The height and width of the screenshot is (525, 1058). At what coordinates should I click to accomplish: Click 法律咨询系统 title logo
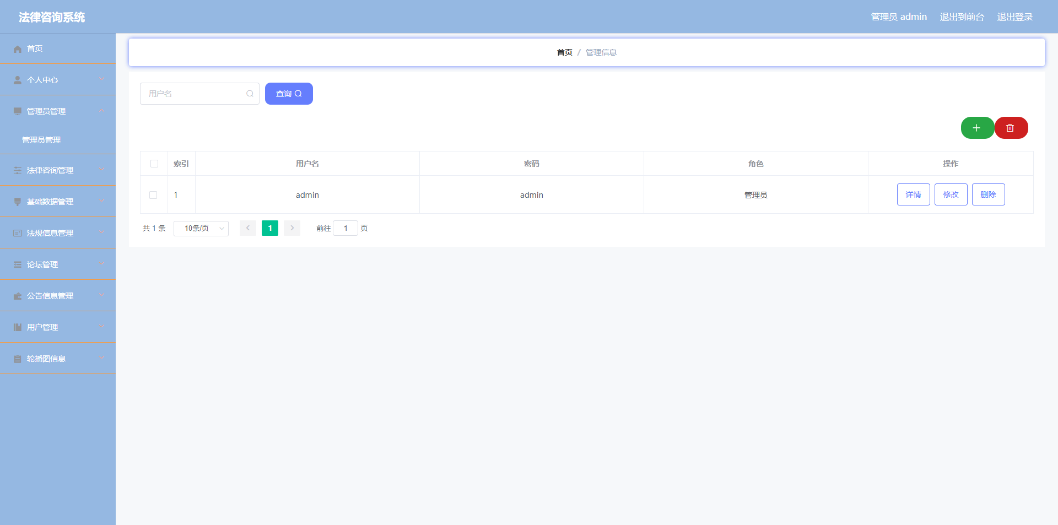52,18
